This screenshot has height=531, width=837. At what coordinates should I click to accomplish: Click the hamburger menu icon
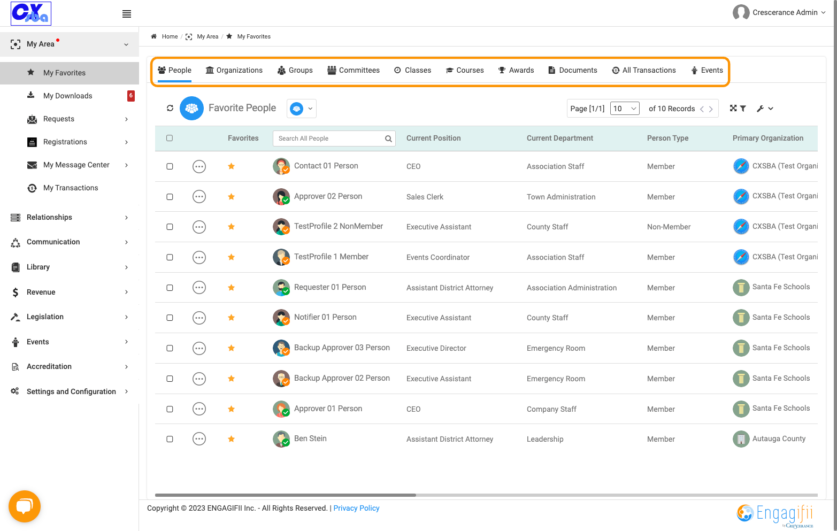coord(127,14)
